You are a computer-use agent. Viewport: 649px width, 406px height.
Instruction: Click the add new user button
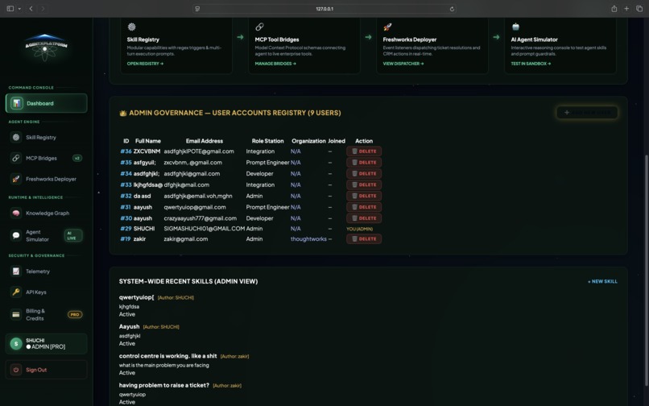[x=587, y=112]
